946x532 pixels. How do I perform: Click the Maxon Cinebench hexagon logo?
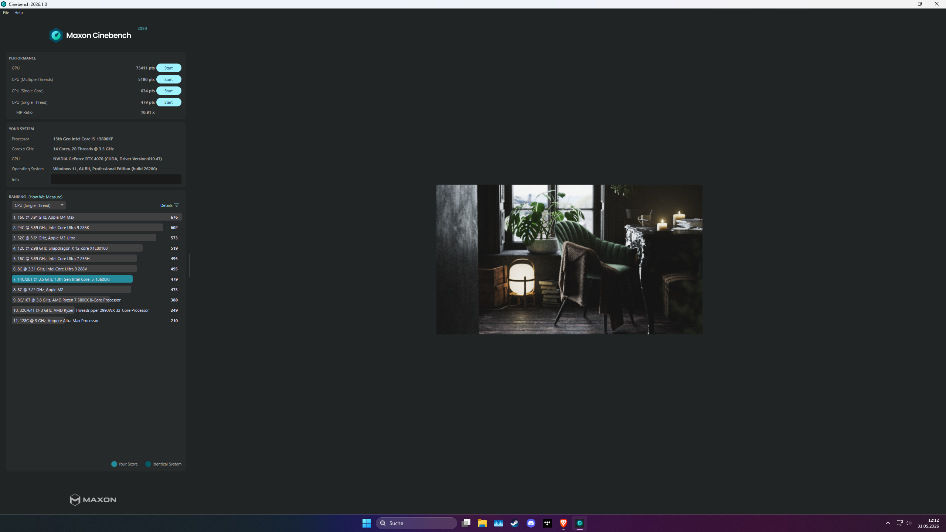click(x=56, y=35)
